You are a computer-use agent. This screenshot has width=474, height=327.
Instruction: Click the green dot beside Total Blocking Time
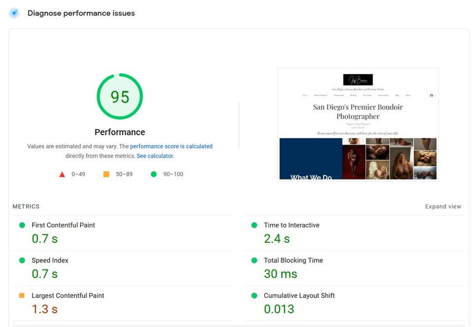pos(254,260)
